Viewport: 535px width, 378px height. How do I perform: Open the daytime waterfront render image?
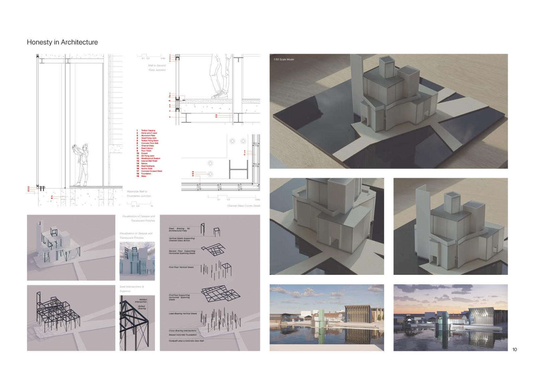point(326,317)
